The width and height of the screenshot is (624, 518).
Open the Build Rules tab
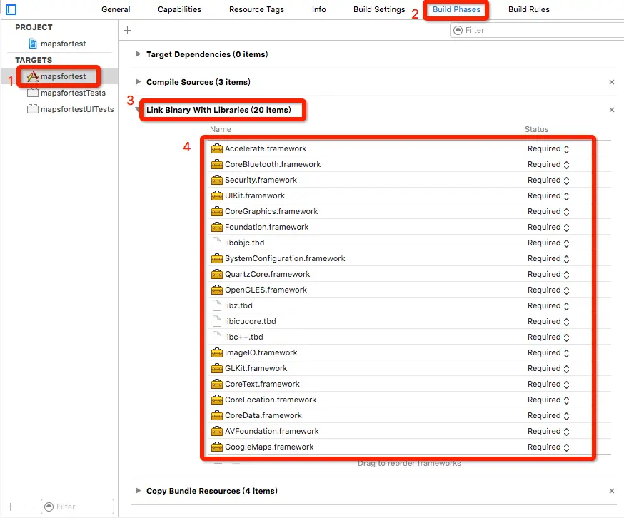point(529,9)
